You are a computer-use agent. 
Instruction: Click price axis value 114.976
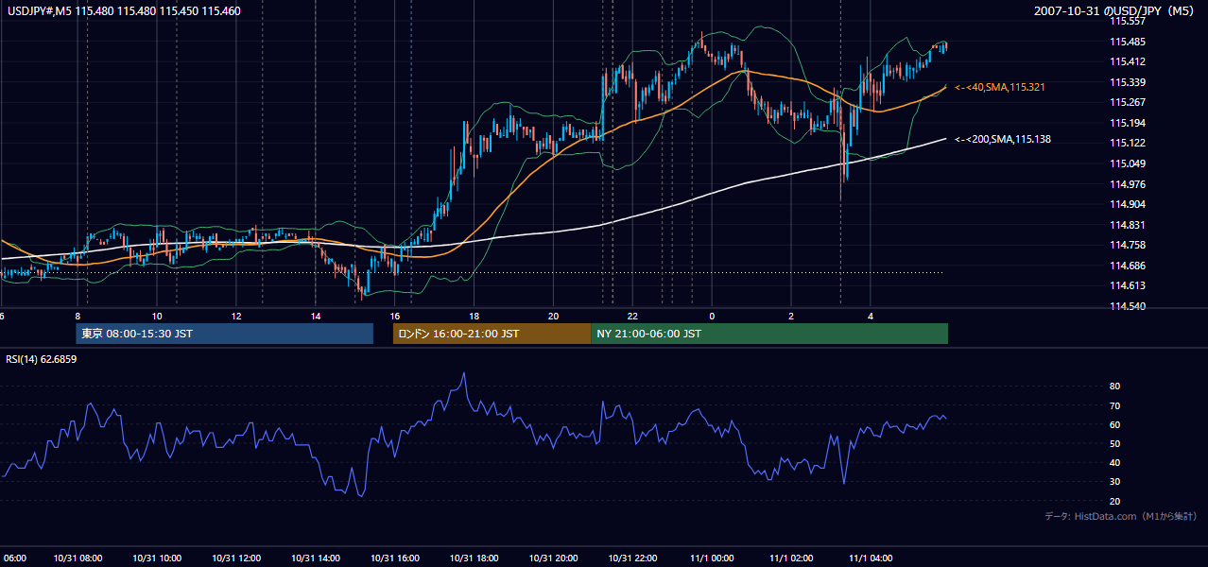pos(1127,184)
